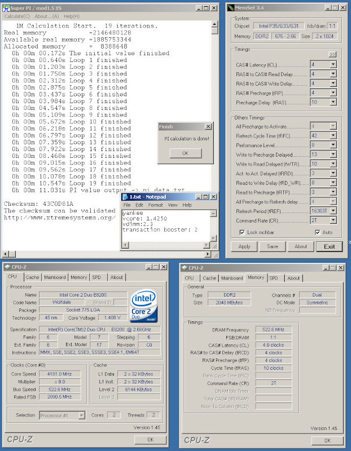Open Refresh Cycle Time (tRFC) dropdown
The height and width of the screenshot is (451, 351).
[x=333, y=135]
